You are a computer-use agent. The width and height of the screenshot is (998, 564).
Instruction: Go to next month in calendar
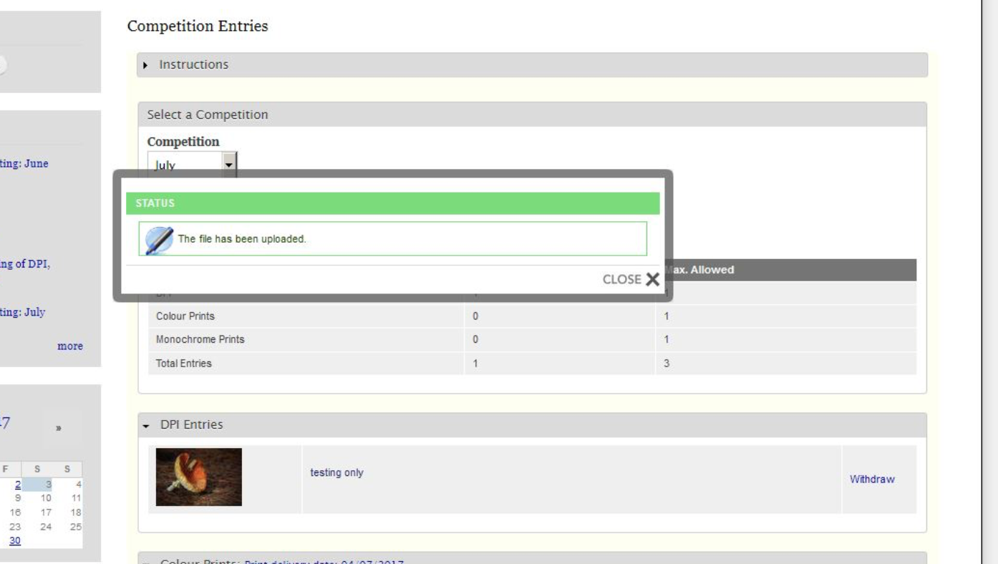[x=59, y=428]
